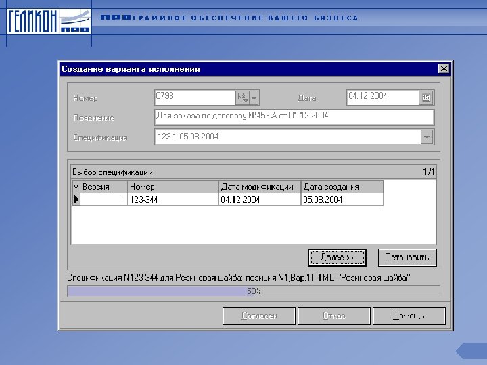
Task: Click the creation date cell 05.08.2004
Action: (x=342, y=199)
